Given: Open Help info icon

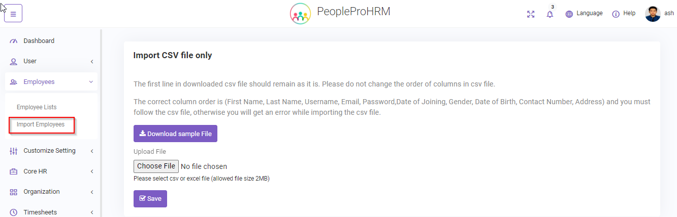Looking at the screenshot, I should tap(616, 14).
